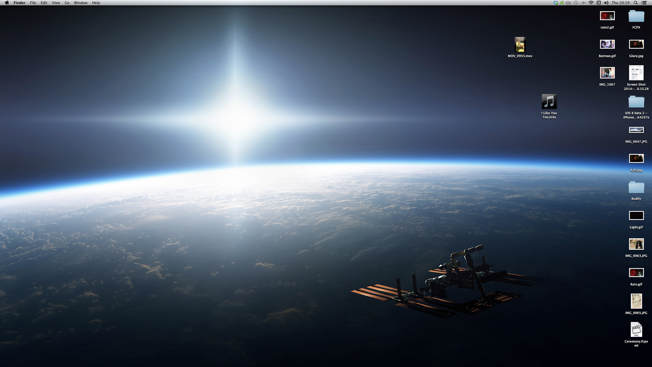Click the Time Machine status icon
Viewport: 652px width, 367px height.
click(576, 3)
